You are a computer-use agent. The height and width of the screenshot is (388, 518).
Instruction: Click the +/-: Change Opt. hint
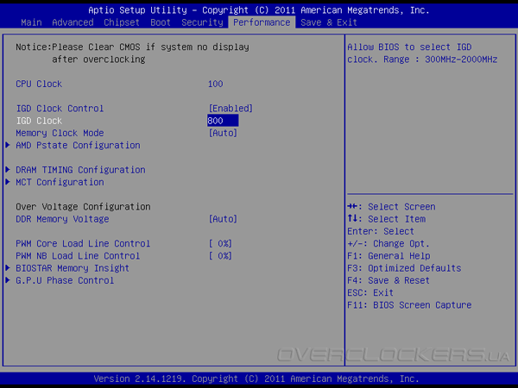point(388,243)
